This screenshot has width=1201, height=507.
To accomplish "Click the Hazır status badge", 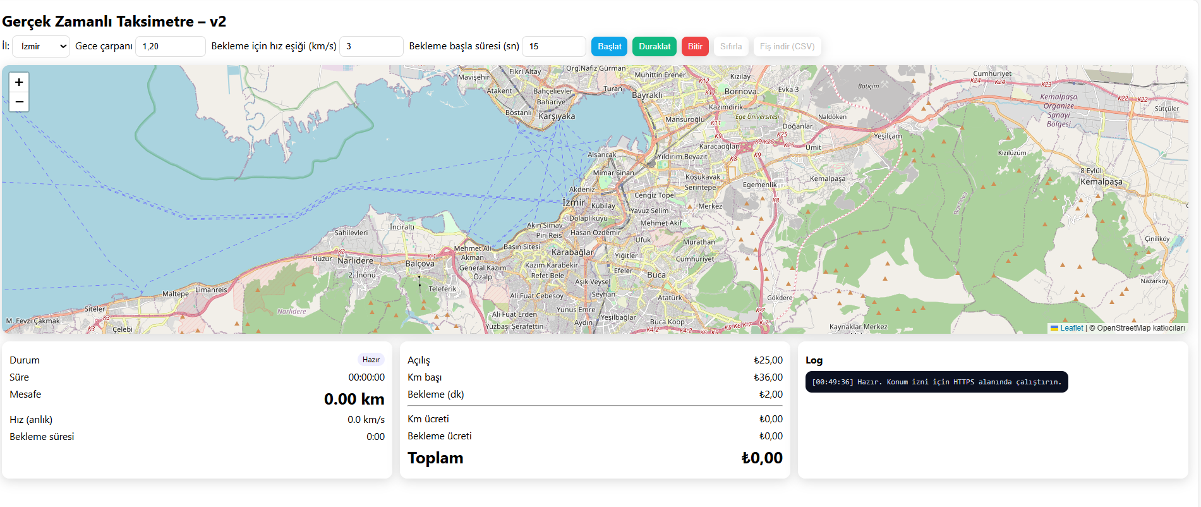I will click(371, 360).
